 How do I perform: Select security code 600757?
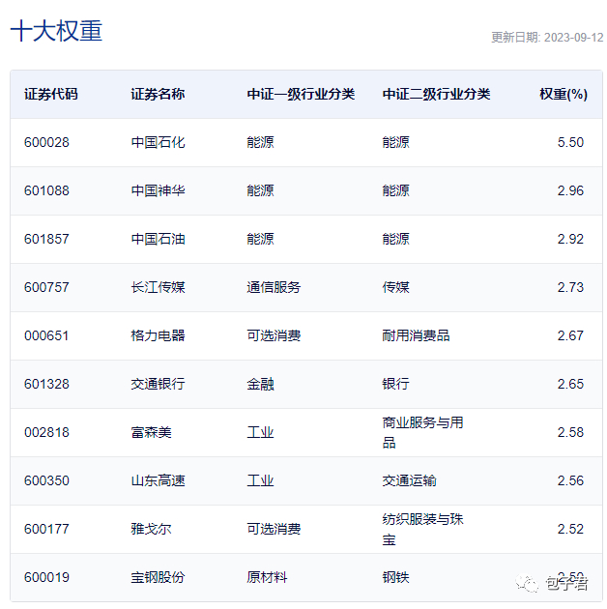click(x=46, y=287)
